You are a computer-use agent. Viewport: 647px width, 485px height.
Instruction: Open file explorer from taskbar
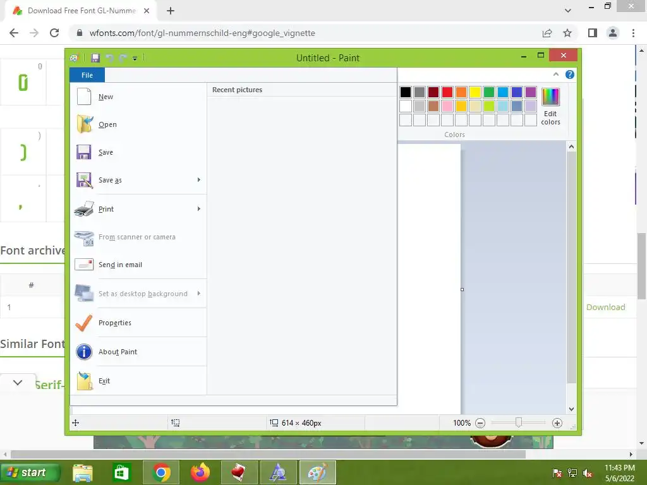click(83, 472)
